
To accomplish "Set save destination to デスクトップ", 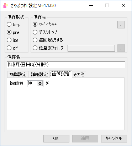I will click(45, 32).
